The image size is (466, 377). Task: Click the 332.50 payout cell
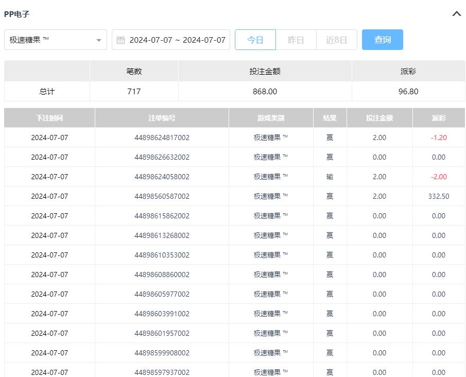click(x=439, y=196)
